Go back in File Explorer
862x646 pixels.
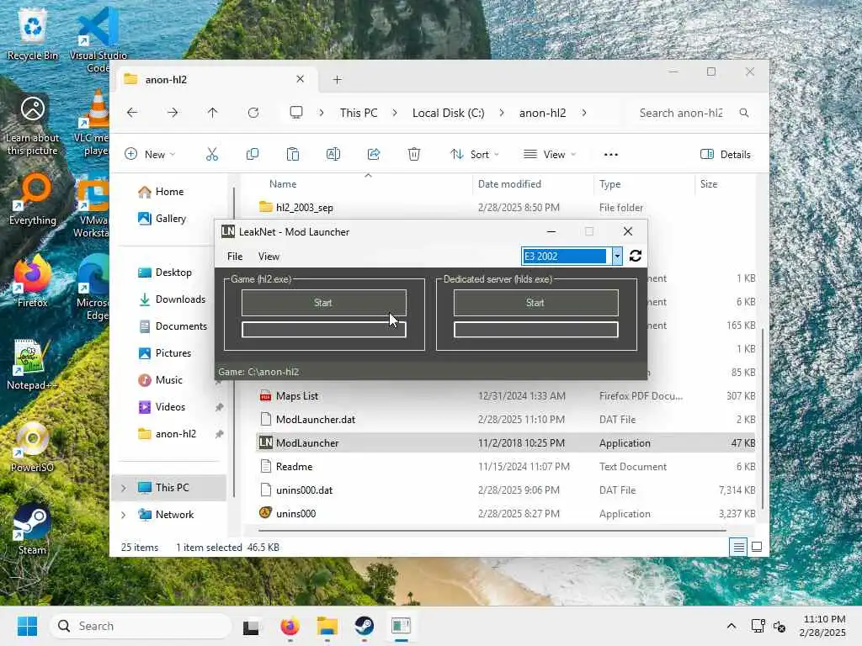132,113
